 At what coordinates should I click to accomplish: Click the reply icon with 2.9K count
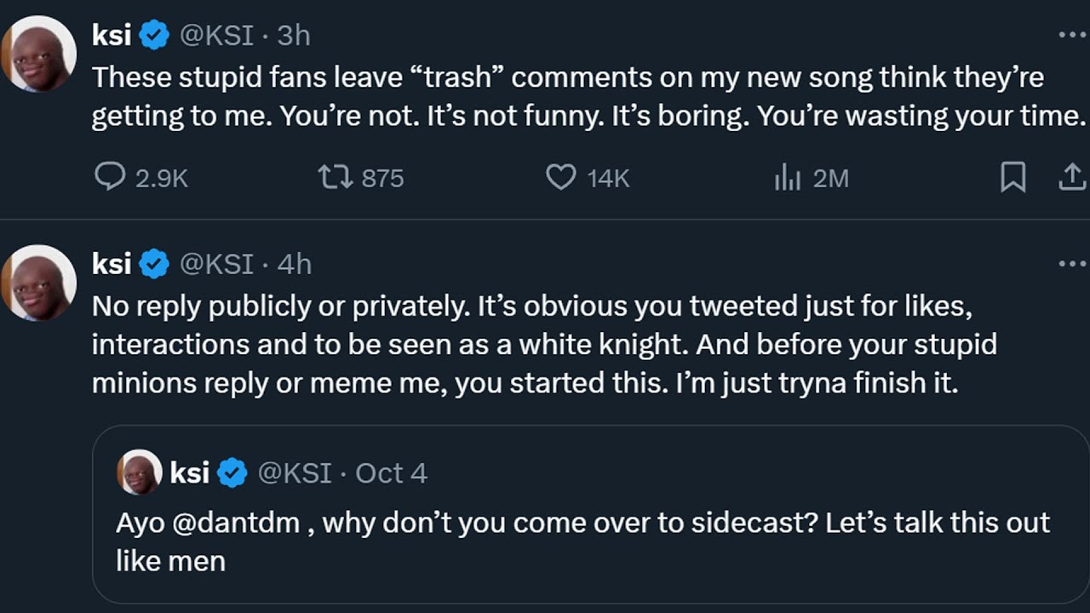109,177
